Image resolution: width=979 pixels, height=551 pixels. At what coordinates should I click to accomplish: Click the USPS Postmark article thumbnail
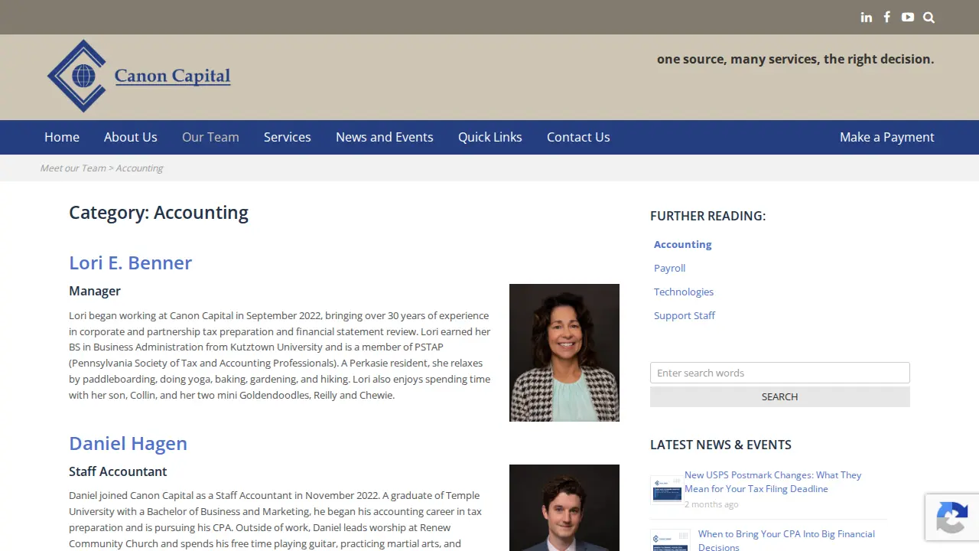point(666,489)
